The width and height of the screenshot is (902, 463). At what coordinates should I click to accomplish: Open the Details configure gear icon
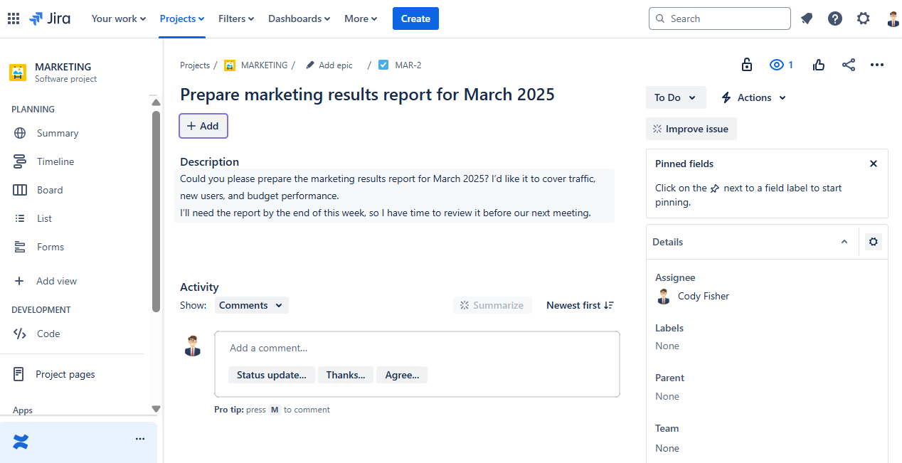tap(874, 242)
